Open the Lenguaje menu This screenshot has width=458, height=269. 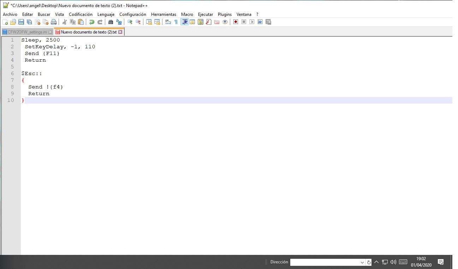click(x=106, y=14)
